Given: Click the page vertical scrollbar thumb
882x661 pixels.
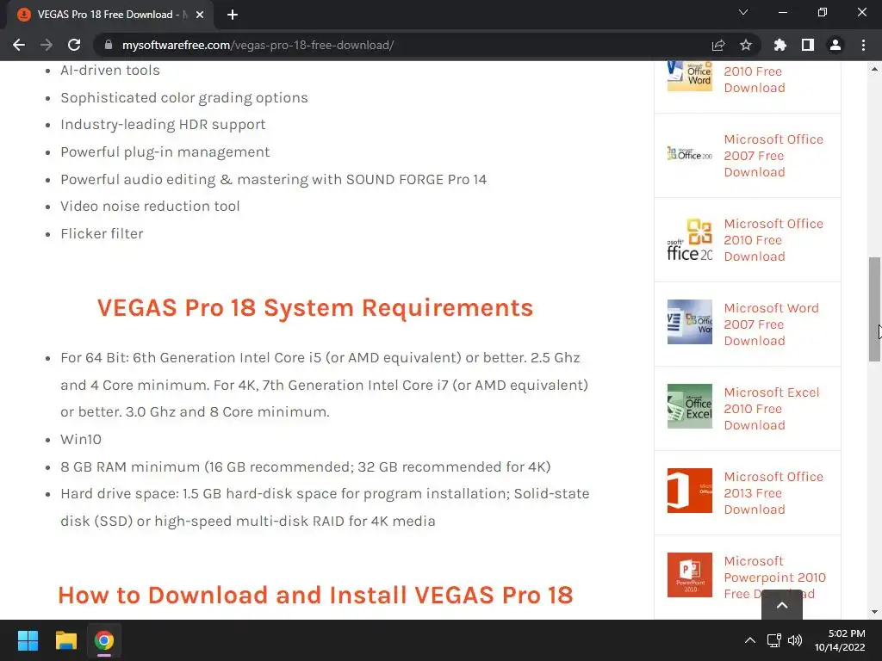Looking at the screenshot, I should click(x=874, y=309).
